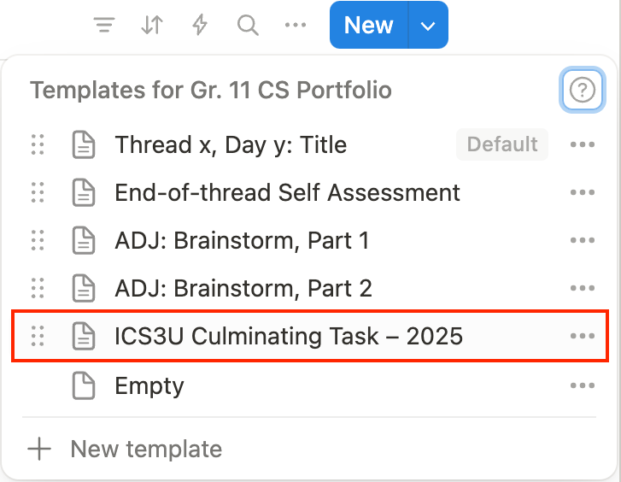The height and width of the screenshot is (482, 621).
Task: Pick the ADJ: Brainstorm, Part 2 template
Action: pyautogui.click(x=243, y=289)
